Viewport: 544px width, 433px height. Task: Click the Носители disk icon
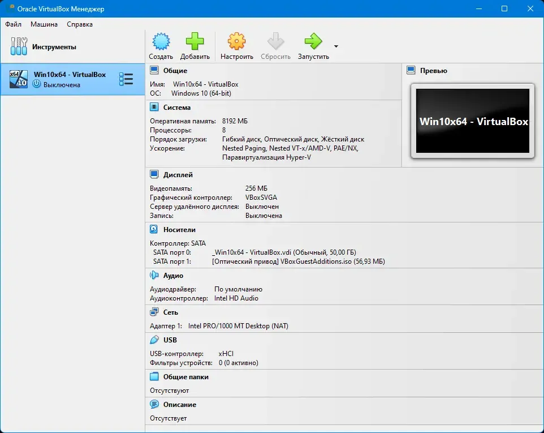(x=154, y=229)
